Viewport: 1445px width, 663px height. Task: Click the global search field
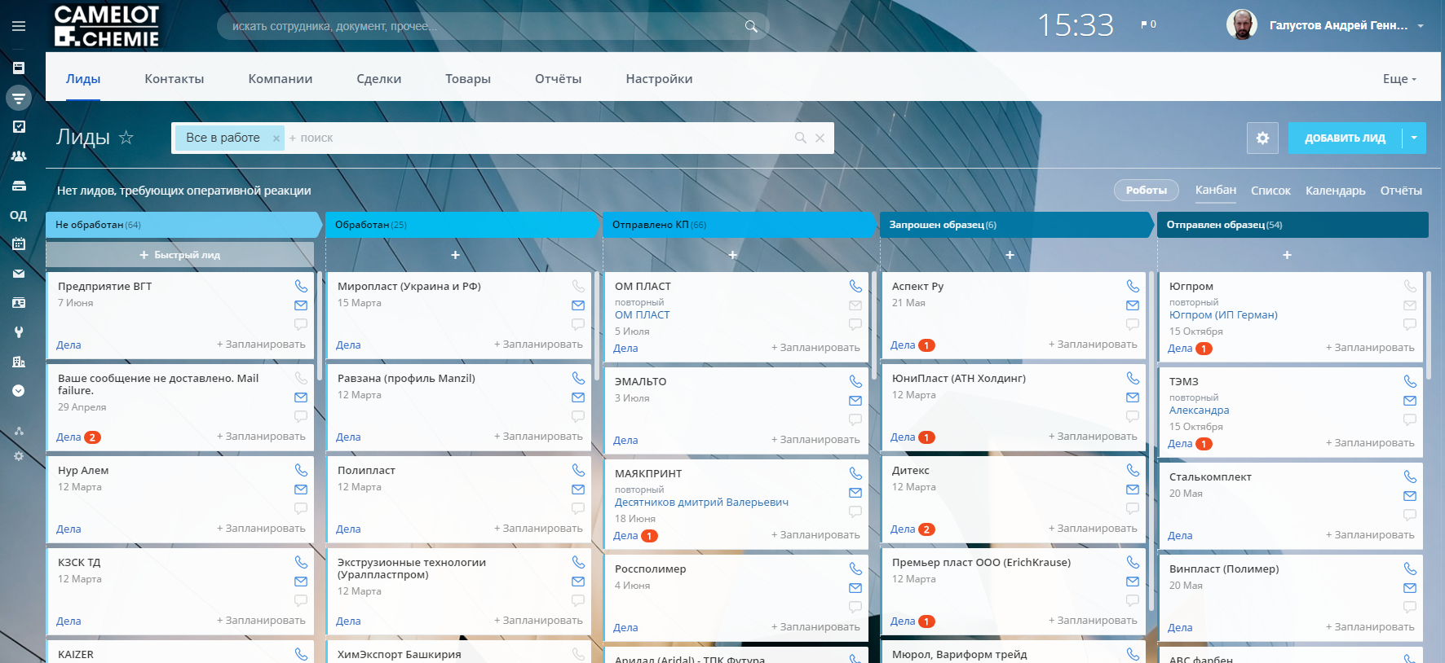[x=493, y=26]
